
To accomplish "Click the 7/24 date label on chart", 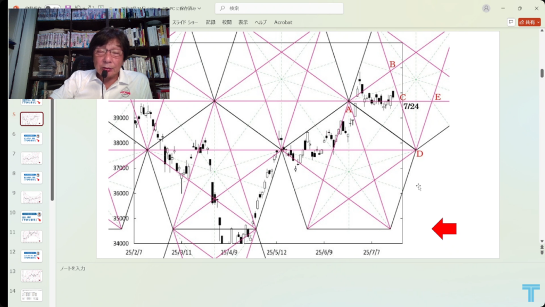I will point(411,107).
